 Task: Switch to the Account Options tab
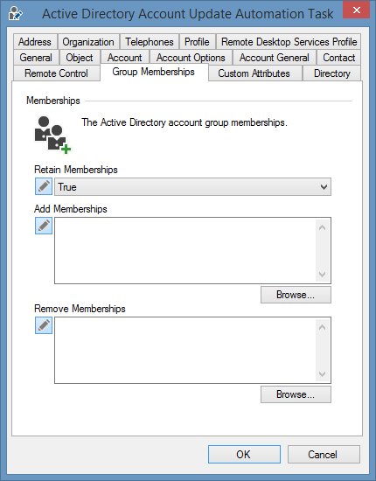coord(191,58)
